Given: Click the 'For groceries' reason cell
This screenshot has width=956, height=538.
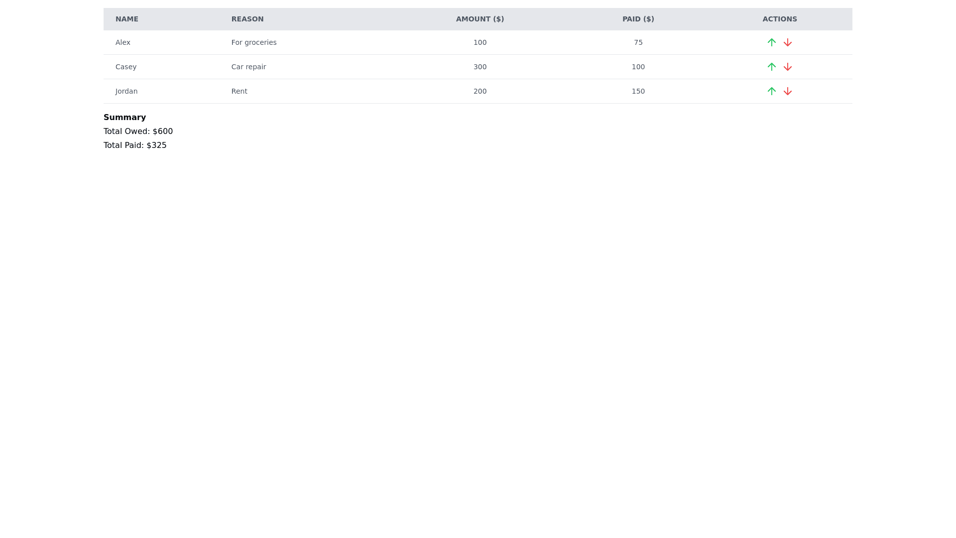Looking at the screenshot, I should pos(254,42).
